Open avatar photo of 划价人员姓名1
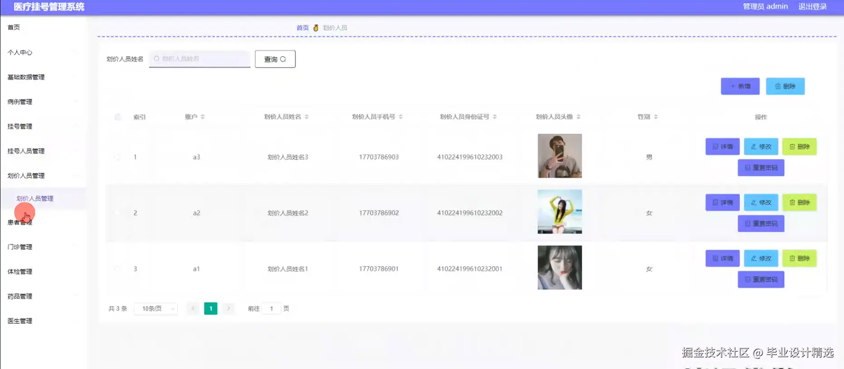Screen dimensions: 844x369 559,268
